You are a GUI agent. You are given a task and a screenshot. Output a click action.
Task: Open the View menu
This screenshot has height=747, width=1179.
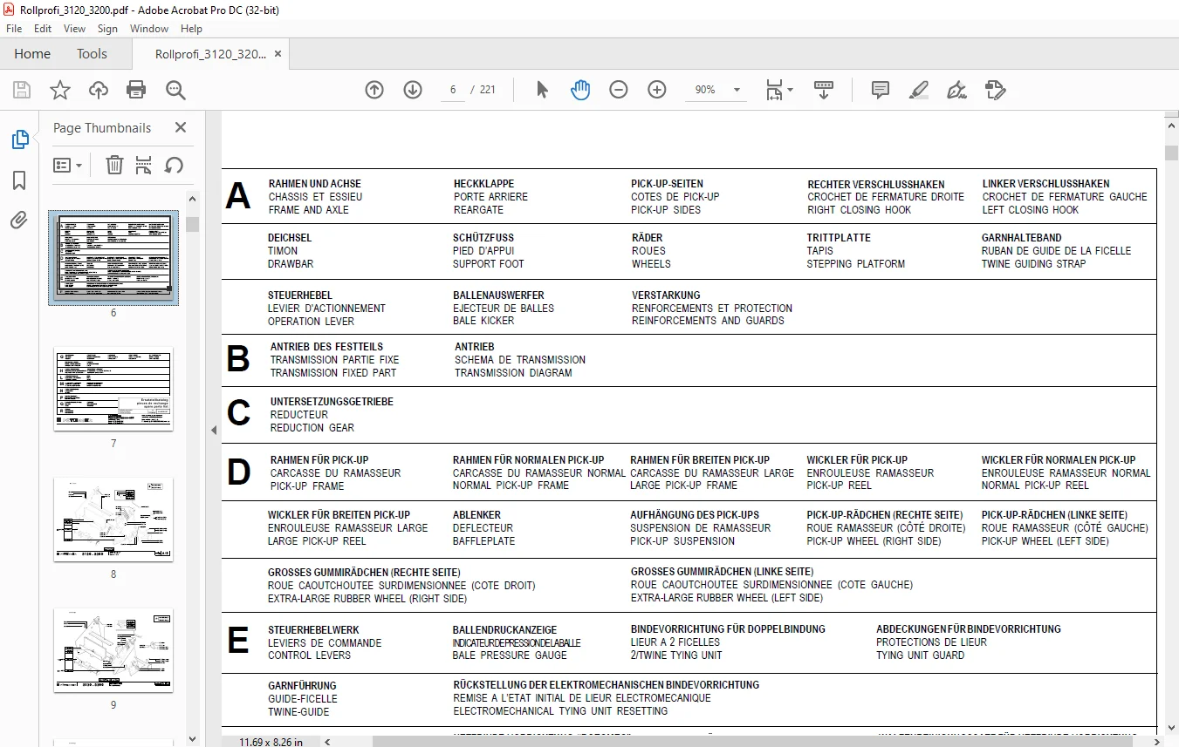tap(74, 29)
